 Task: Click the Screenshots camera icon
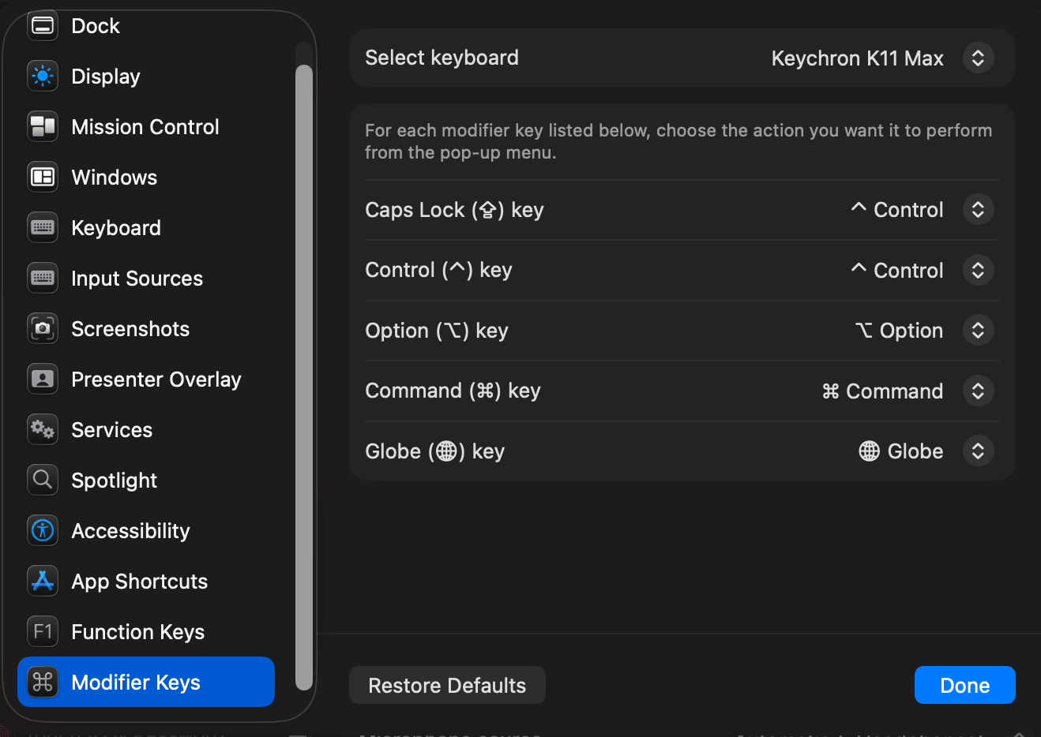43,329
